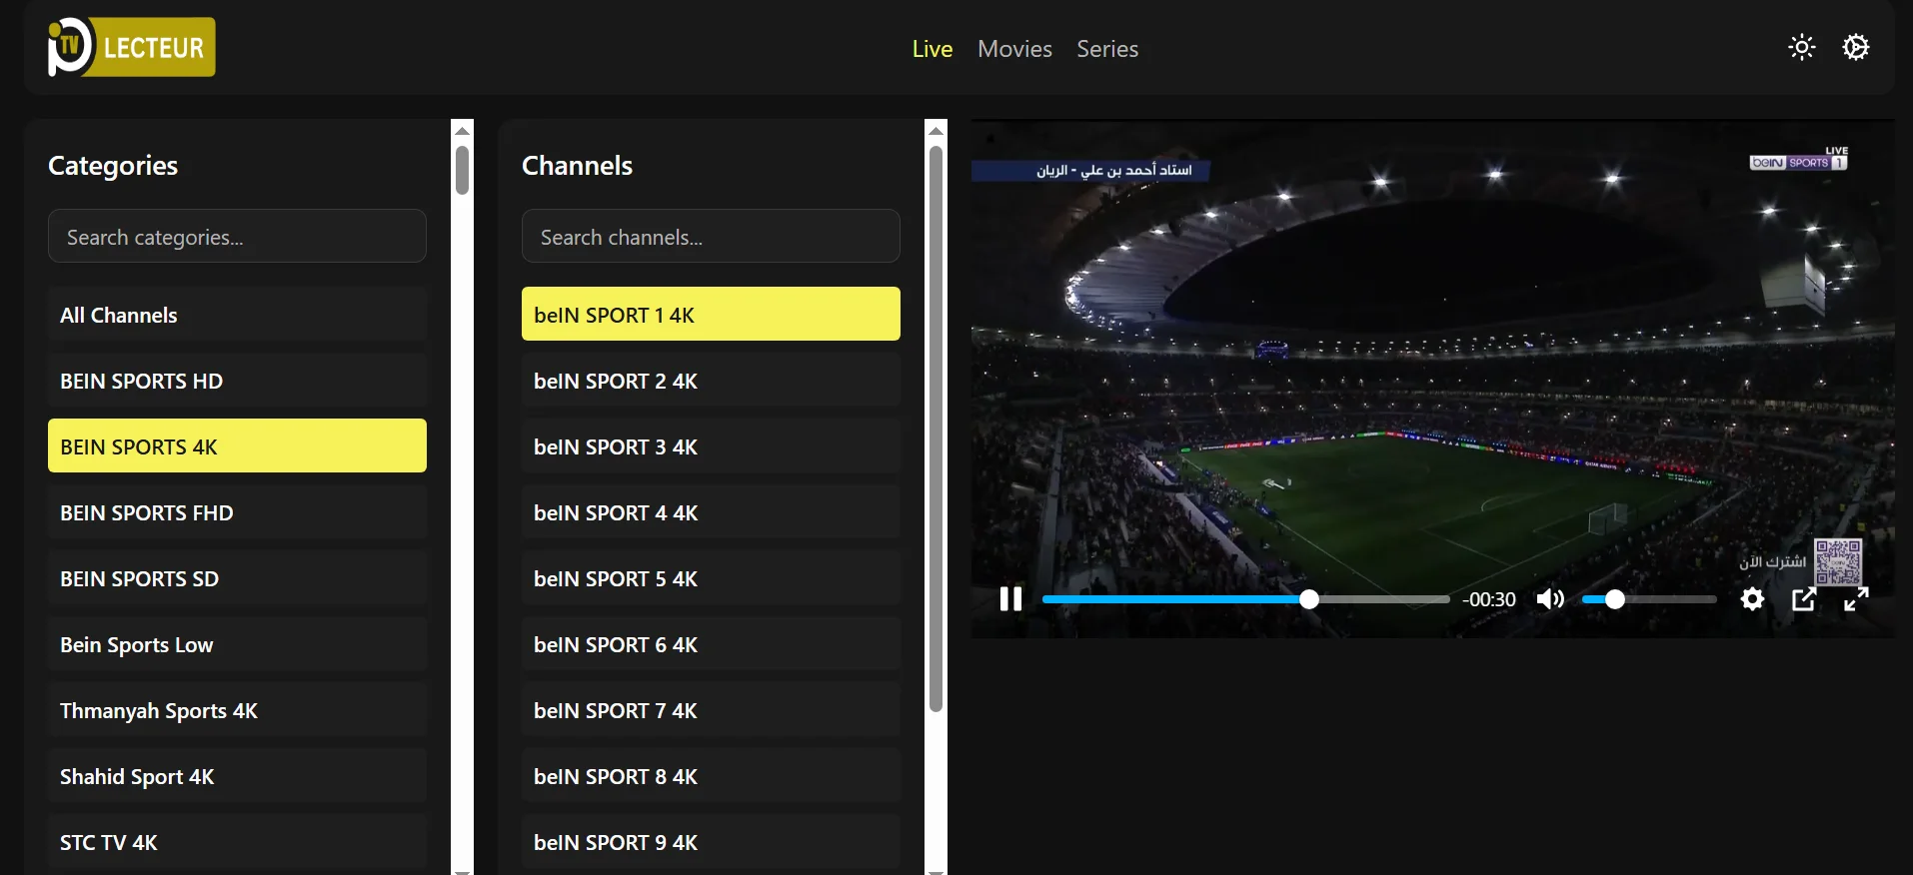1913x875 pixels.
Task: Select the Thmanyah Sports 4K category
Action: pyautogui.click(x=237, y=710)
